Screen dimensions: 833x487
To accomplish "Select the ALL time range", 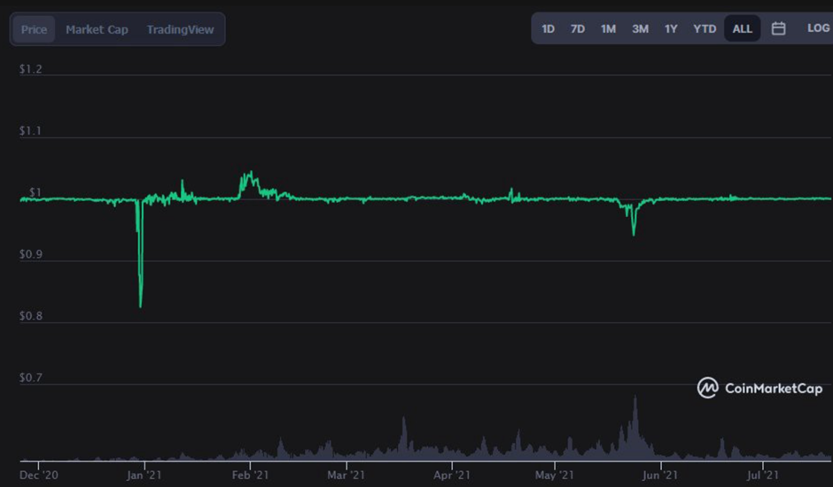I will click(x=742, y=28).
